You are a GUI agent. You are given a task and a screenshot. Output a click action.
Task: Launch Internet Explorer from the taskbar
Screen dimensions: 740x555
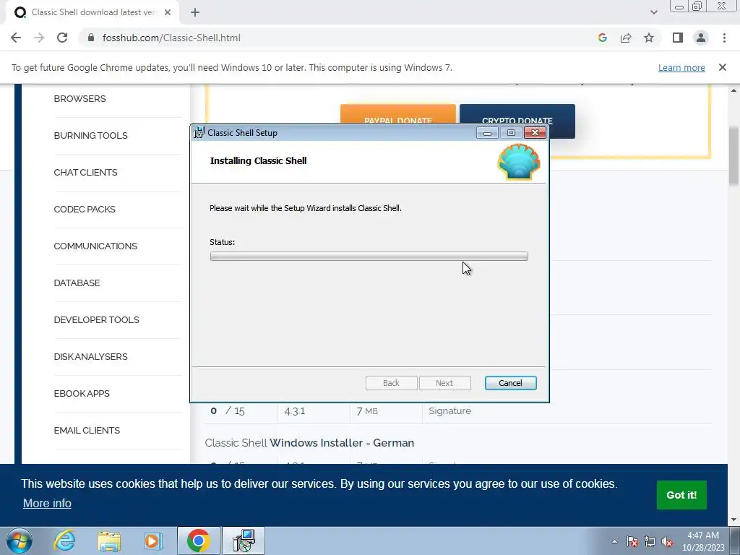click(x=64, y=541)
